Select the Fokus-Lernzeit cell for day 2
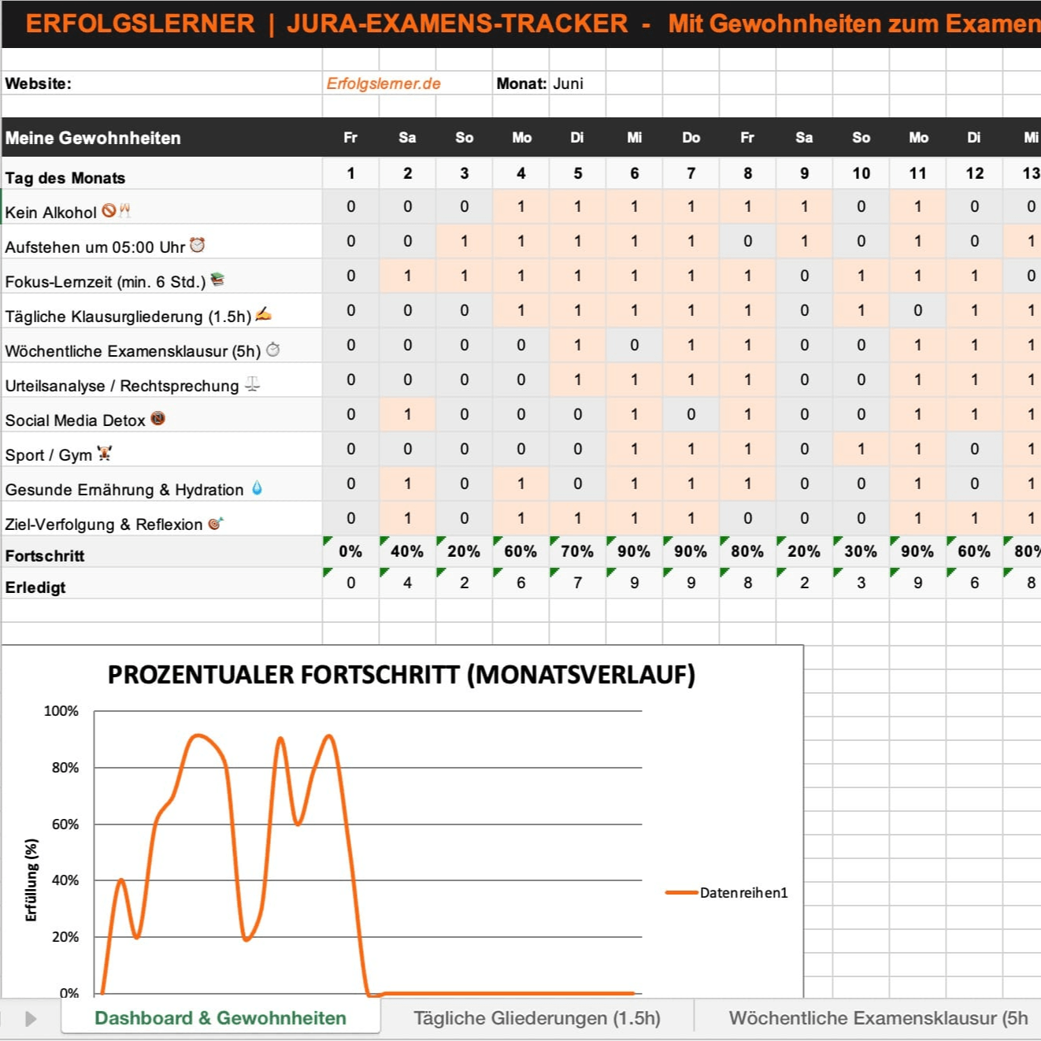 pos(408,276)
